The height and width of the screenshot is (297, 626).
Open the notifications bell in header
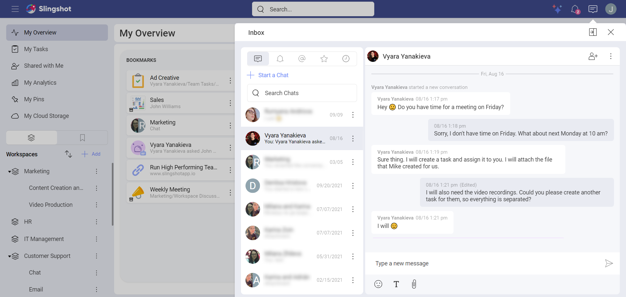575,9
